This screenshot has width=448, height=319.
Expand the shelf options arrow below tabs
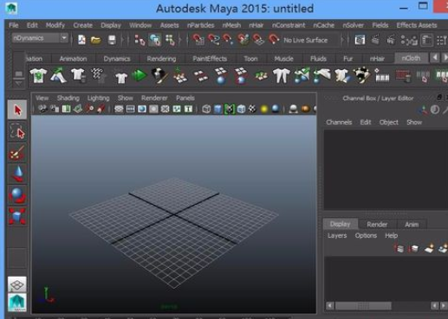(19, 84)
